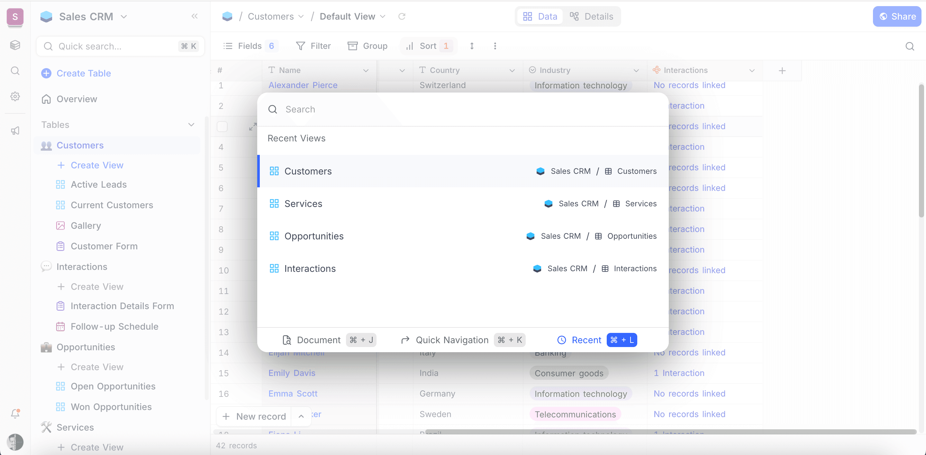The width and height of the screenshot is (926, 455).
Task: Check the row 3 selection checkbox
Action: click(x=222, y=127)
